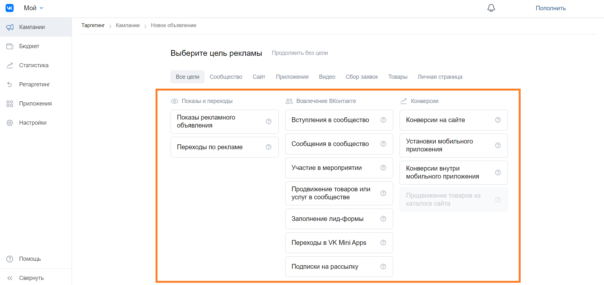Screen dimensions: 604x285
Task: Open Настройки in the sidebar
Action: [x=36, y=123]
